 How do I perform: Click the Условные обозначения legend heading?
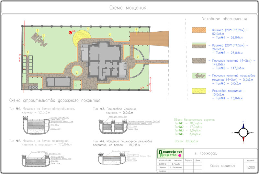tap(224, 19)
